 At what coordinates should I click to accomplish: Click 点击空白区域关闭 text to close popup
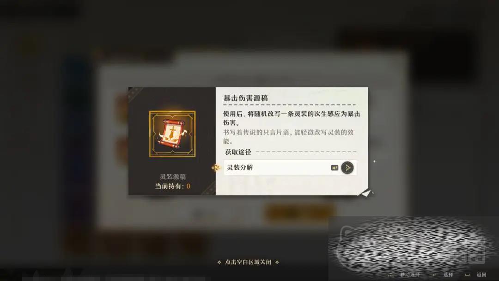pyautogui.click(x=248, y=262)
